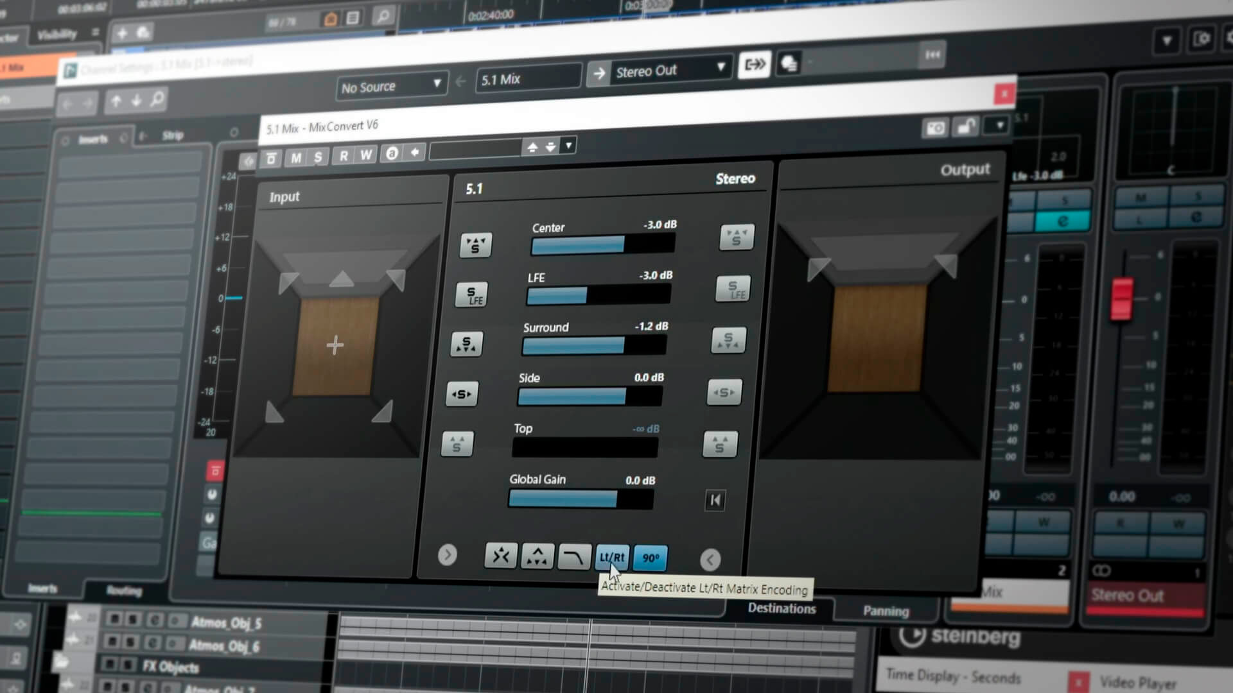Screen dimensions: 1233x693
Task: Solo the input Surround channels
Action: tap(467, 344)
